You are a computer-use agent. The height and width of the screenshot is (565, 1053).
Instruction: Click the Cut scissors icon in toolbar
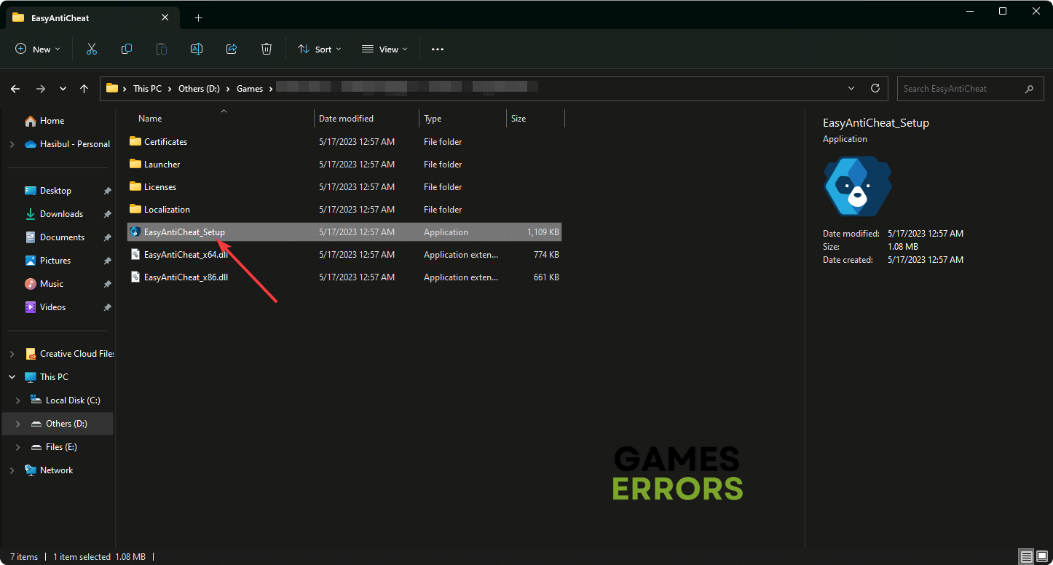[x=92, y=49]
